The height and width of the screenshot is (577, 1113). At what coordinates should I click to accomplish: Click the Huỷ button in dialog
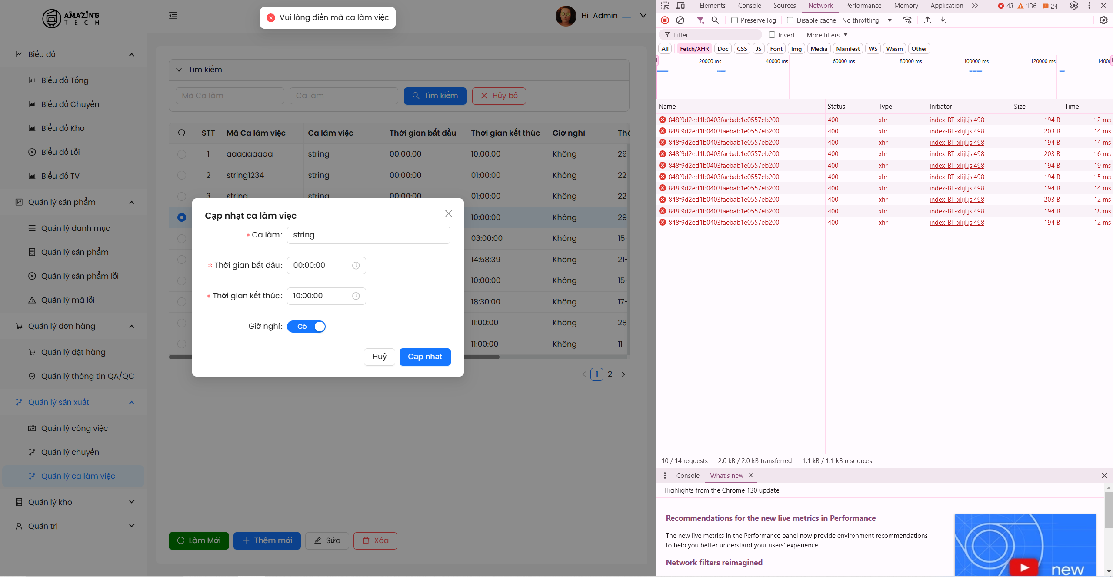(379, 357)
